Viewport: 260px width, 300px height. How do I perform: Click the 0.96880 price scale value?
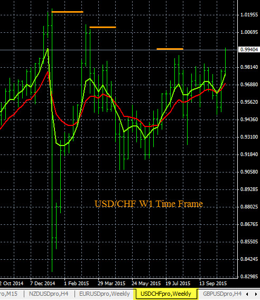pyautogui.click(x=249, y=84)
